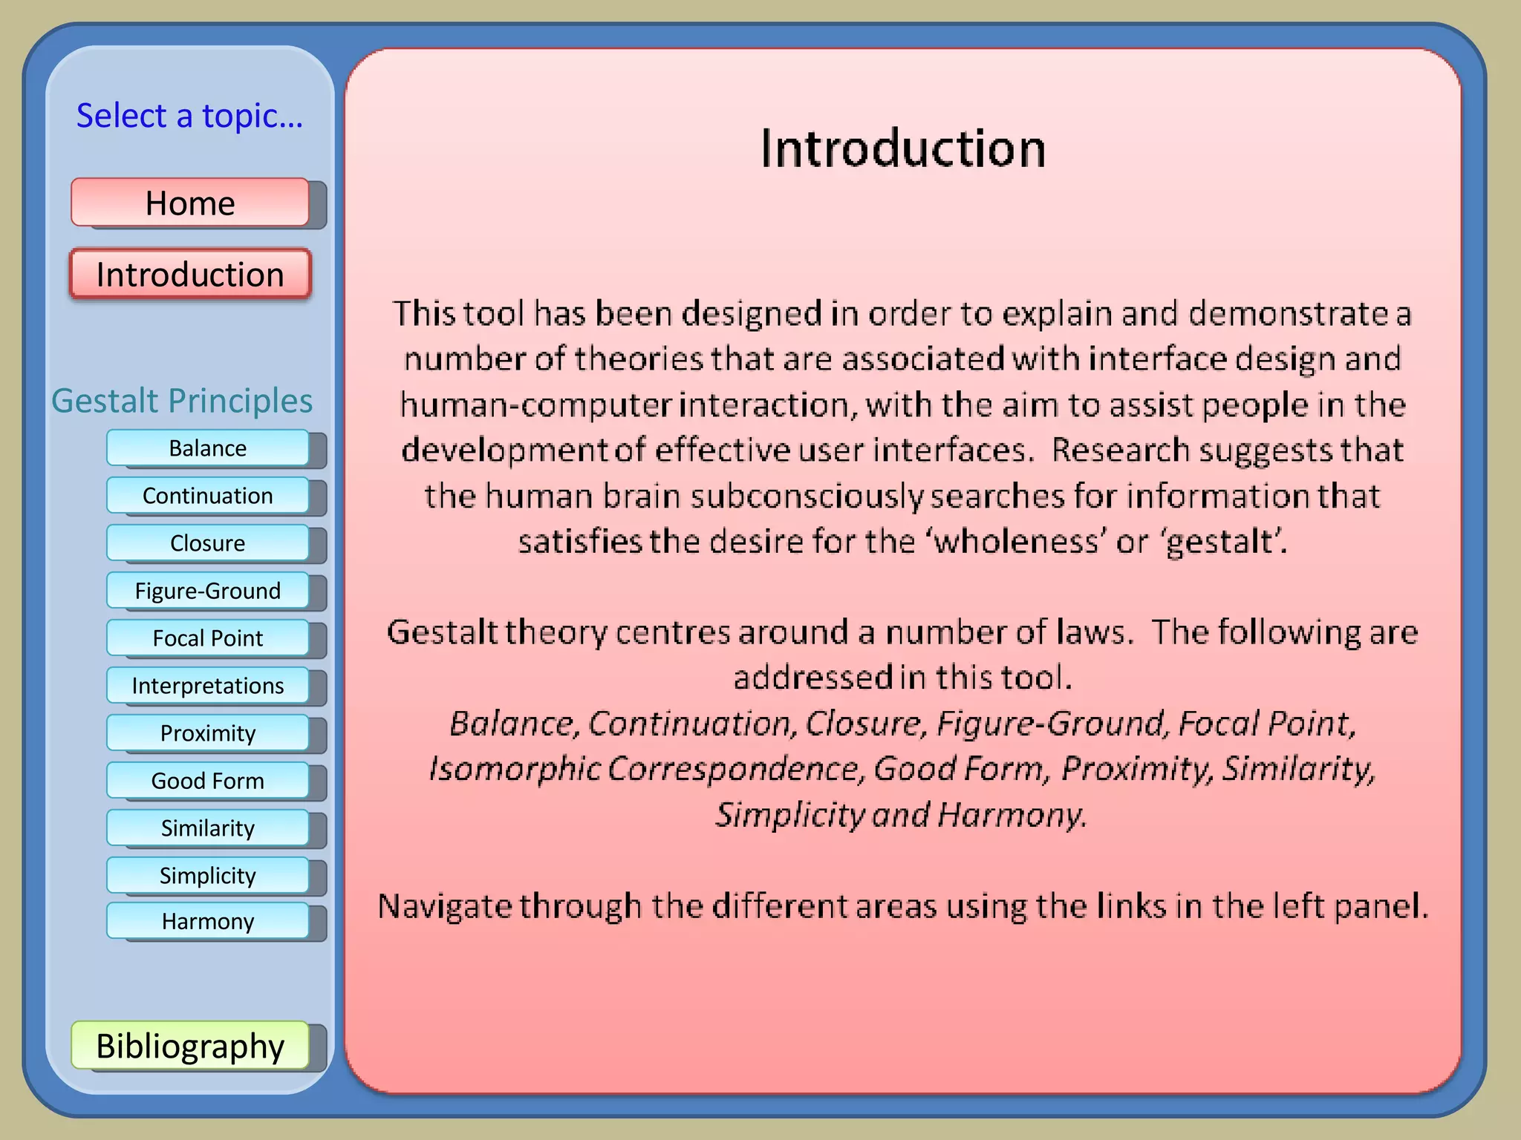The width and height of the screenshot is (1521, 1140).
Task: Open the Good Form topic
Action: [207, 781]
